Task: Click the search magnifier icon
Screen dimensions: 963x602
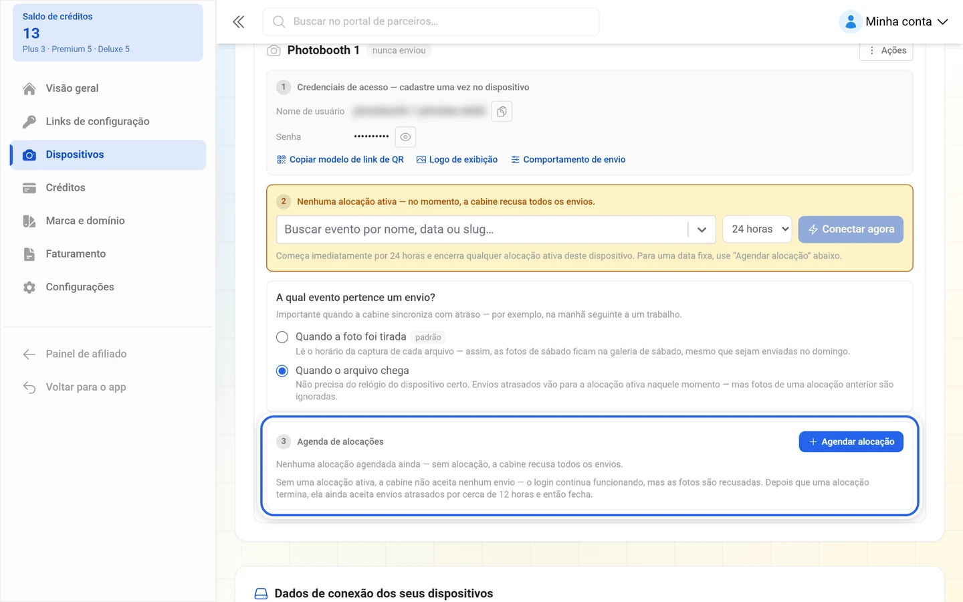Action: [279, 21]
